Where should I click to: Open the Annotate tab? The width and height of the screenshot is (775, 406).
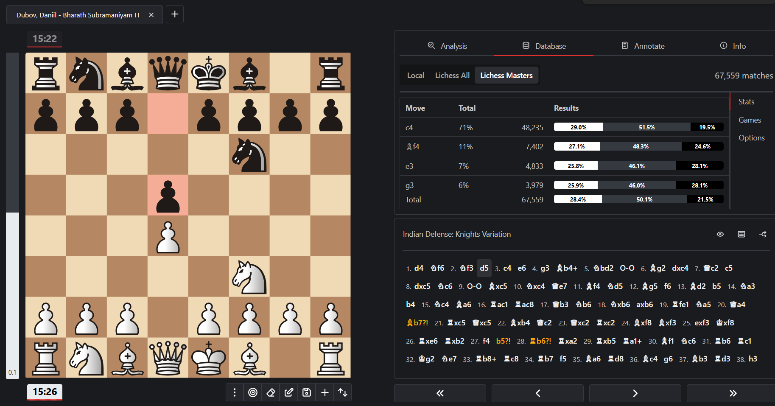(x=643, y=46)
